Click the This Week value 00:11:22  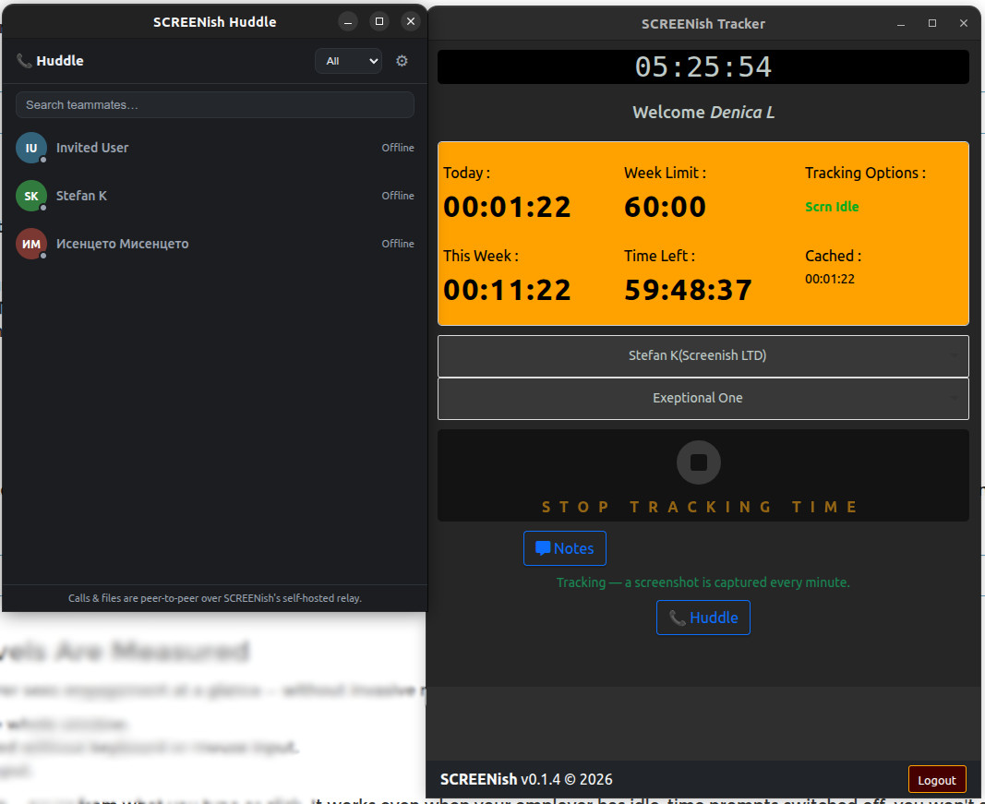(x=507, y=290)
